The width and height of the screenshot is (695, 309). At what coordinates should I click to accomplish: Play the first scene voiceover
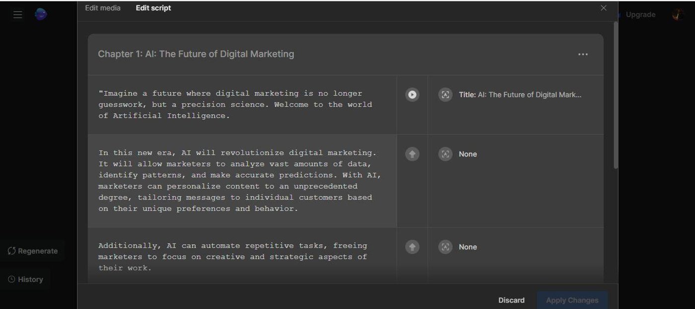pyautogui.click(x=412, y=95)
